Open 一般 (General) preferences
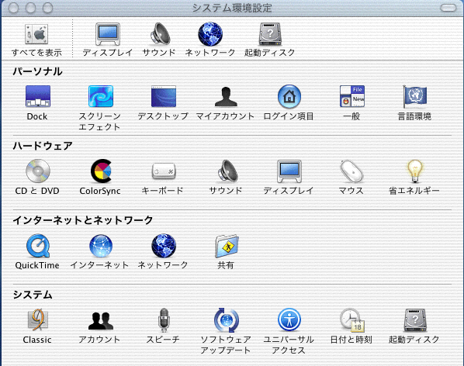Screen dimensions: 464x366 tap(351, 96)
